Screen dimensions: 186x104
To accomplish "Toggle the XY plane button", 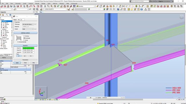I will (x=19, y=56).
